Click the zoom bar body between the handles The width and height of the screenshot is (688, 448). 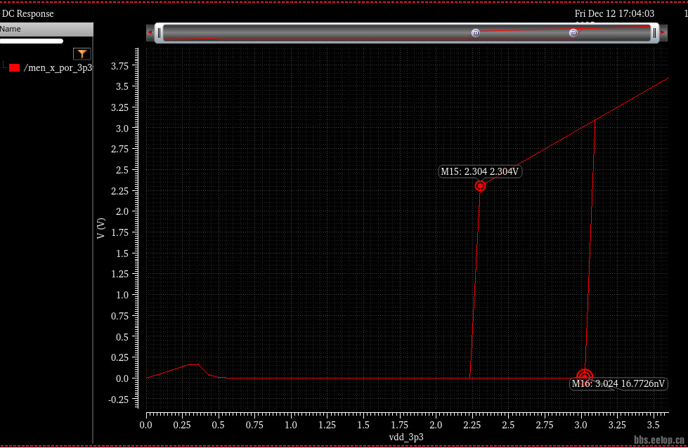pyautogui.click(x=316, y=32)
